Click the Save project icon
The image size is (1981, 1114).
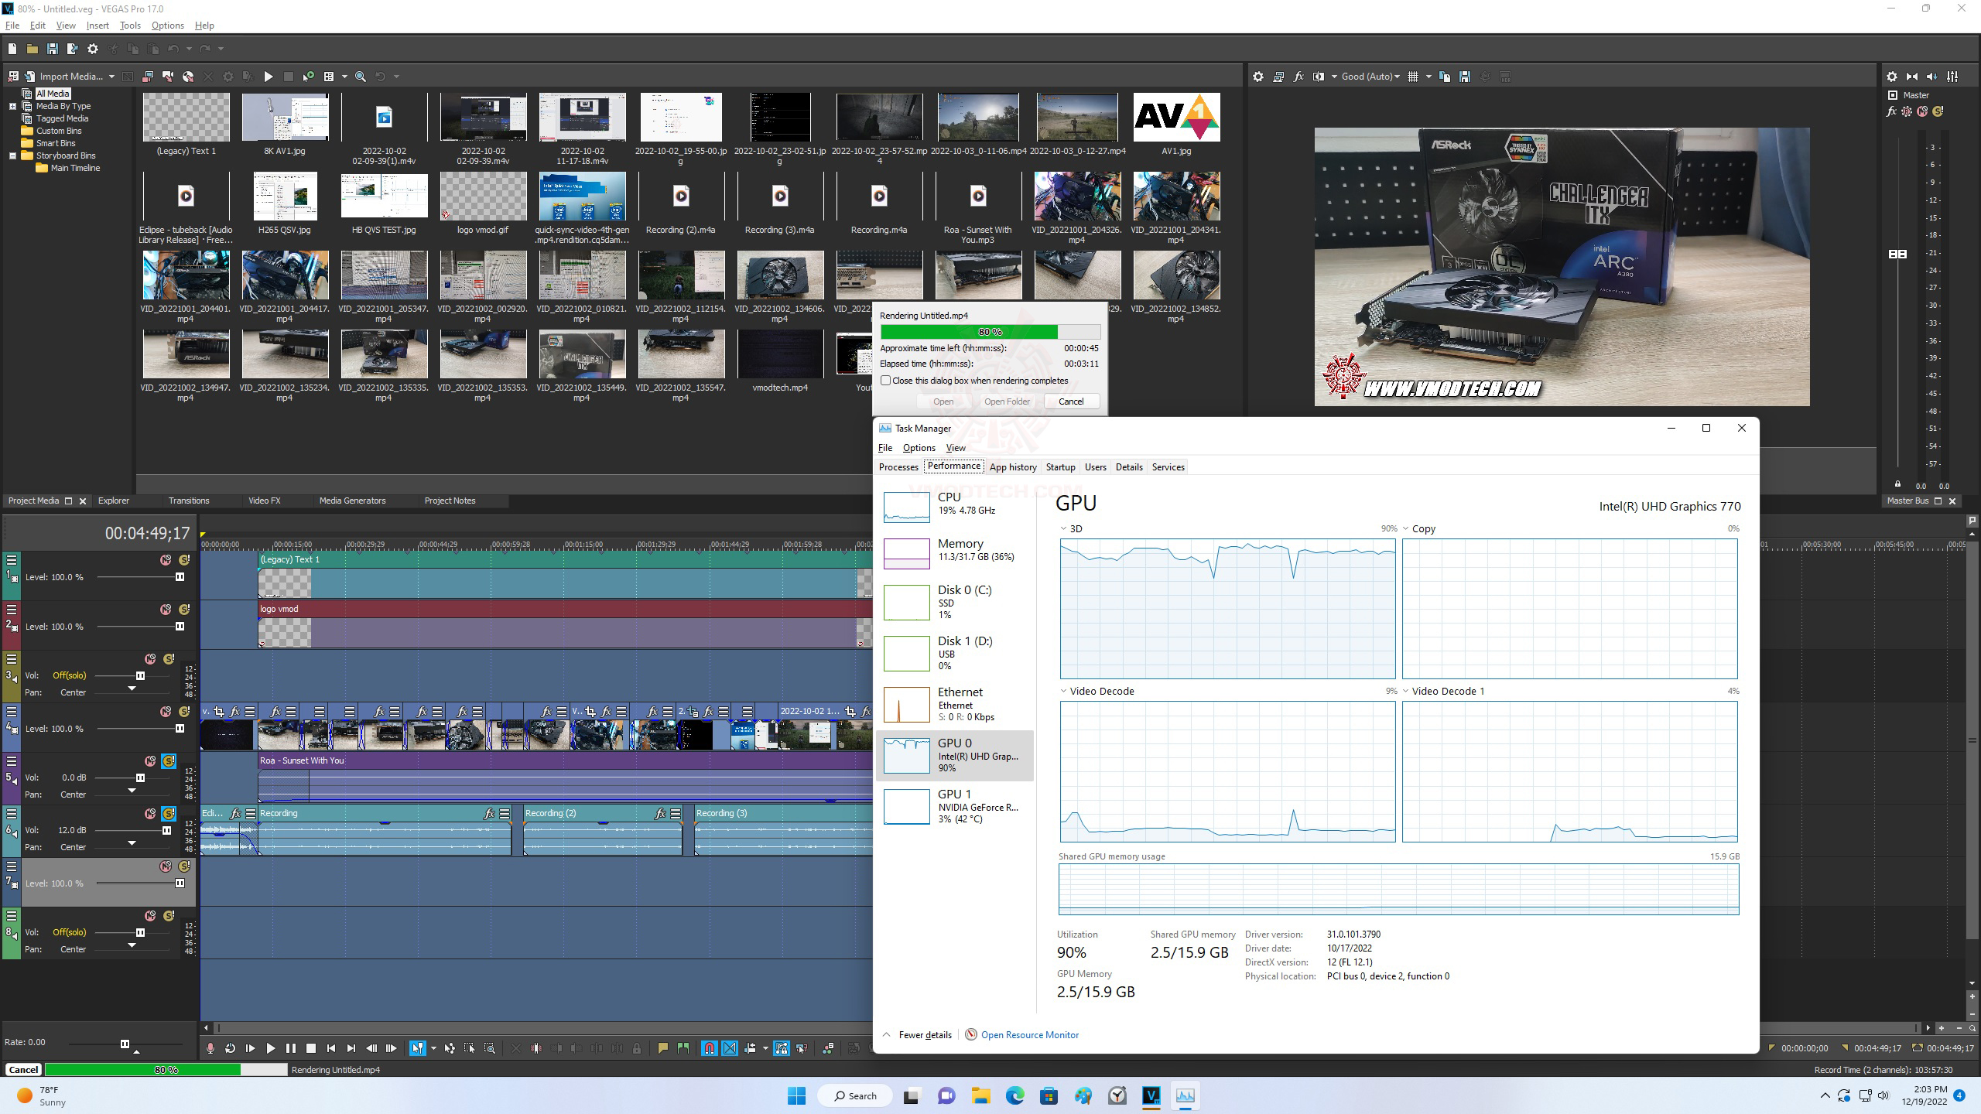(52, 49)
